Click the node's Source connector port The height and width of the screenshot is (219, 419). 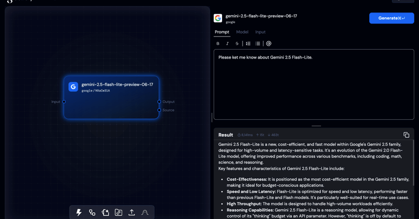[x=159, y=110]
